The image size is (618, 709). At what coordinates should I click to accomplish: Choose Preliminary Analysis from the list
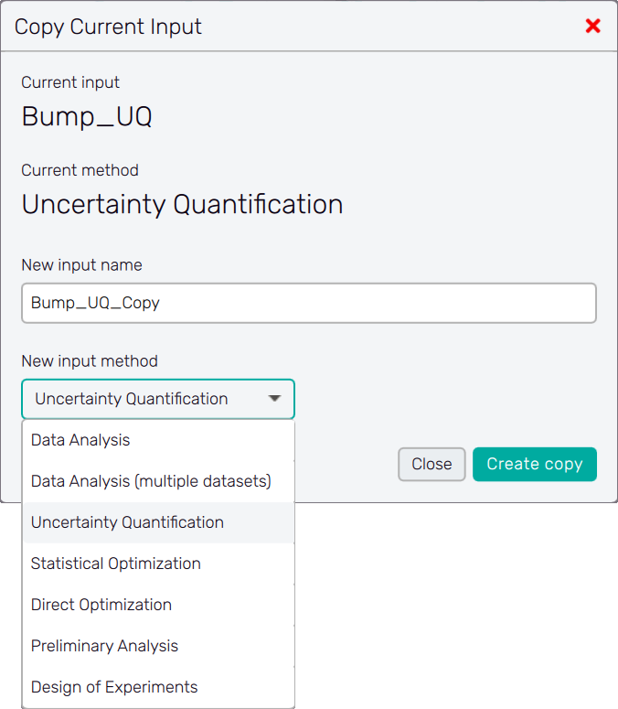pyautogui.click(x=104, y=646)
